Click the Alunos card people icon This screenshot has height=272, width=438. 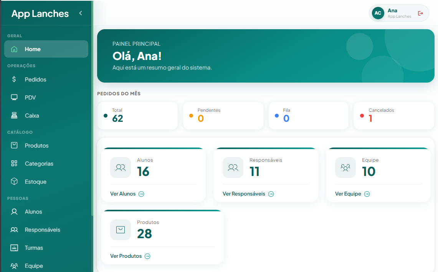pos(121,168)
